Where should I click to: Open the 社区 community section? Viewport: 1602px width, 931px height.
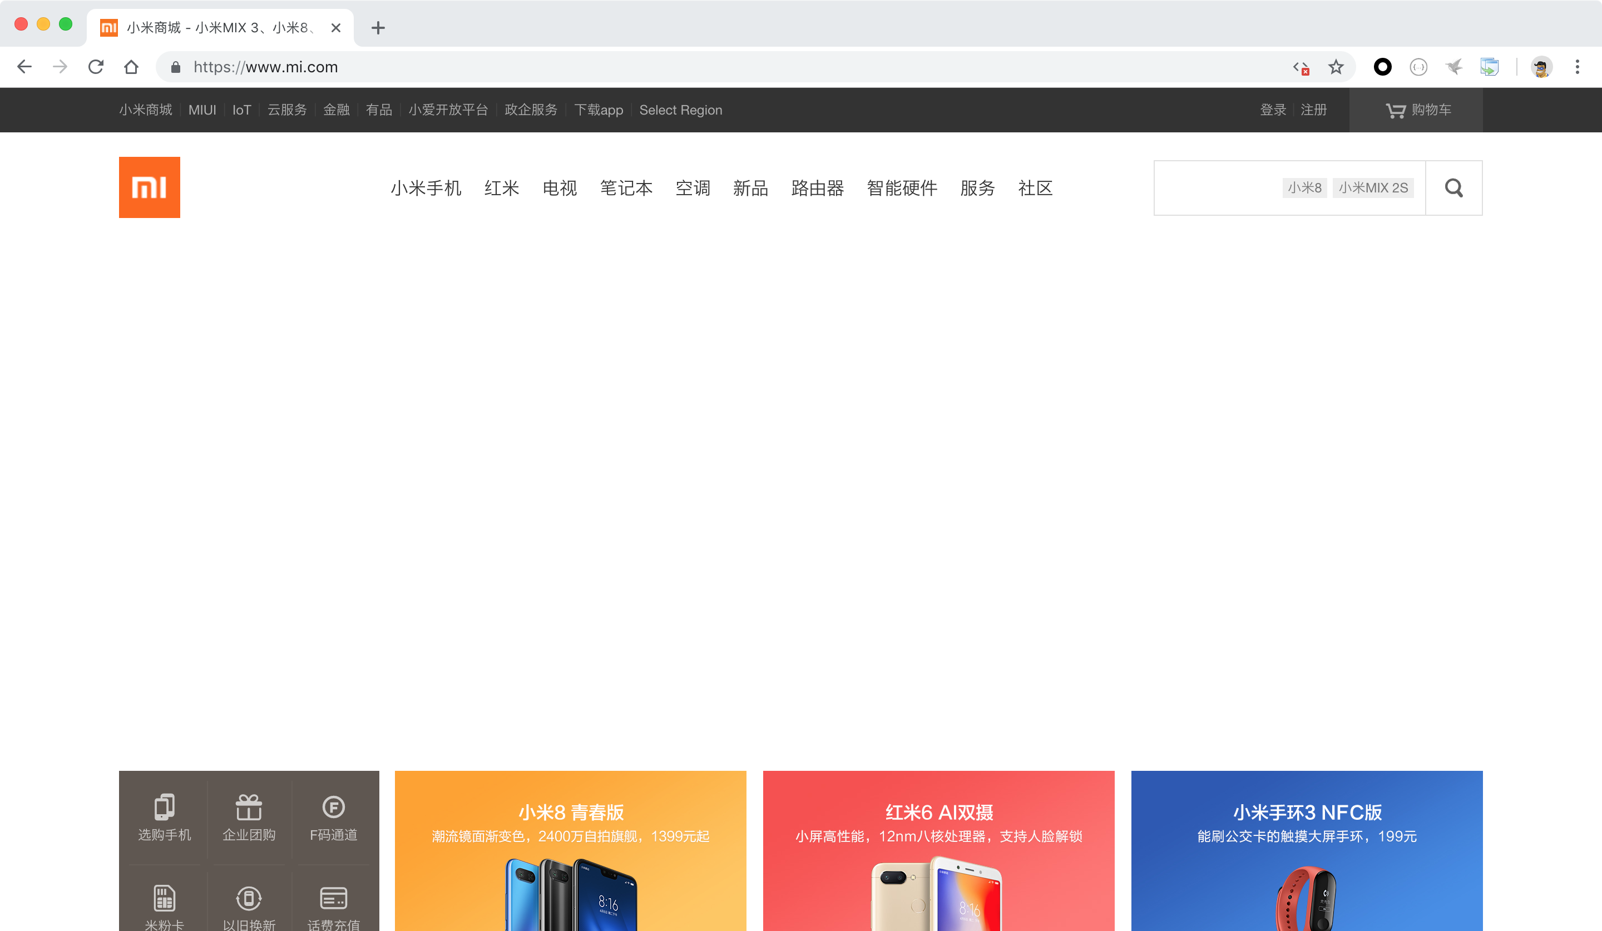[1035, 187]
